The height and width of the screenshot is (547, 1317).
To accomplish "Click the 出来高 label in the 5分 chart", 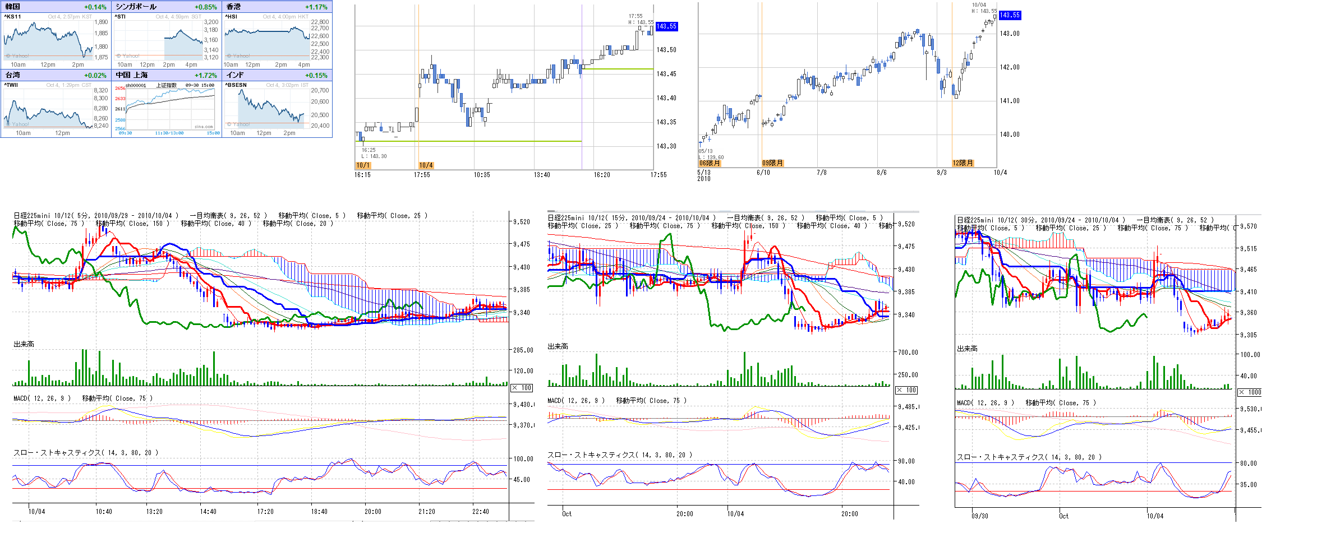I will (24, 344).
